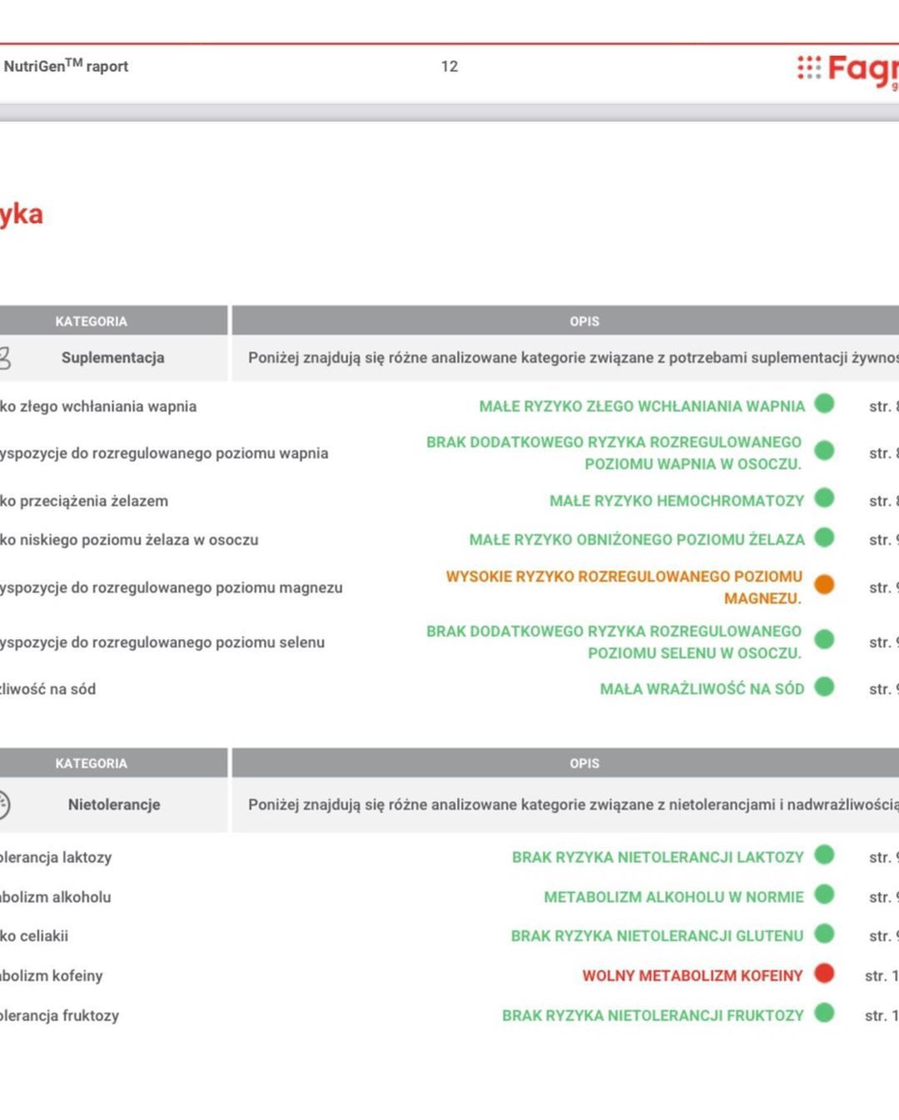Click page reference str. in fruktozy row
The width and height of the screenshot is (899, 1120).
(882, 1015)
